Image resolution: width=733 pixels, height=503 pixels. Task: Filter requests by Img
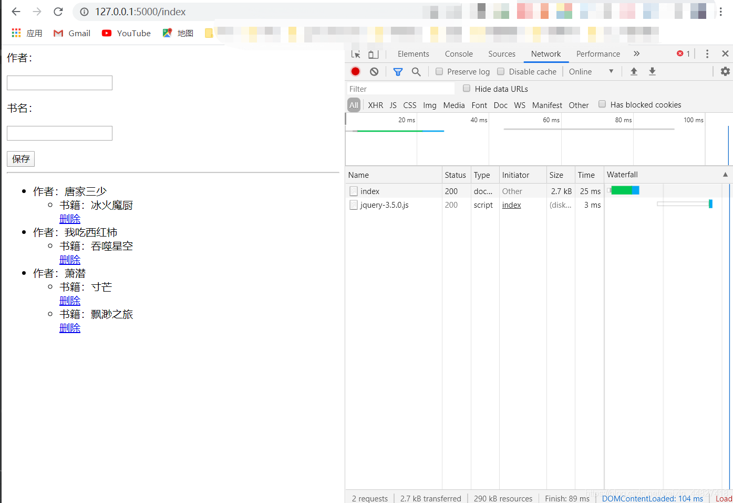(x=430, y=105)
